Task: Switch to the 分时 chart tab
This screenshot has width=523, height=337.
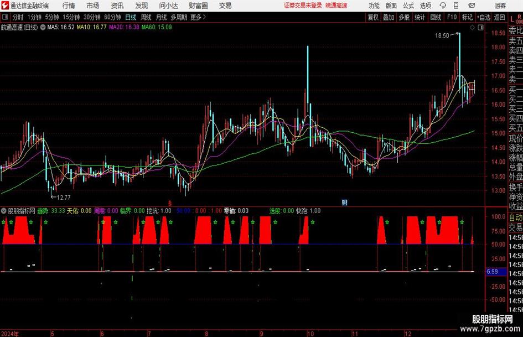Action: click(18, 17)
